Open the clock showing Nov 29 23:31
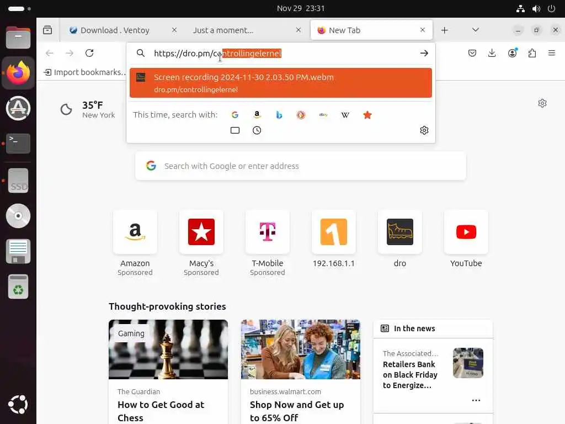 (301, 8)
